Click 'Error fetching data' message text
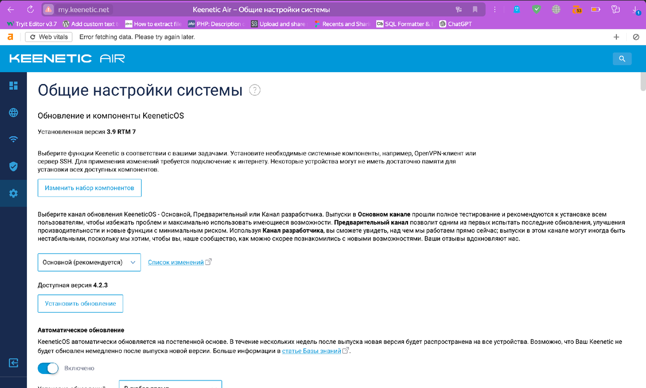The image size is (646, 388). click(x=137, y=37)
